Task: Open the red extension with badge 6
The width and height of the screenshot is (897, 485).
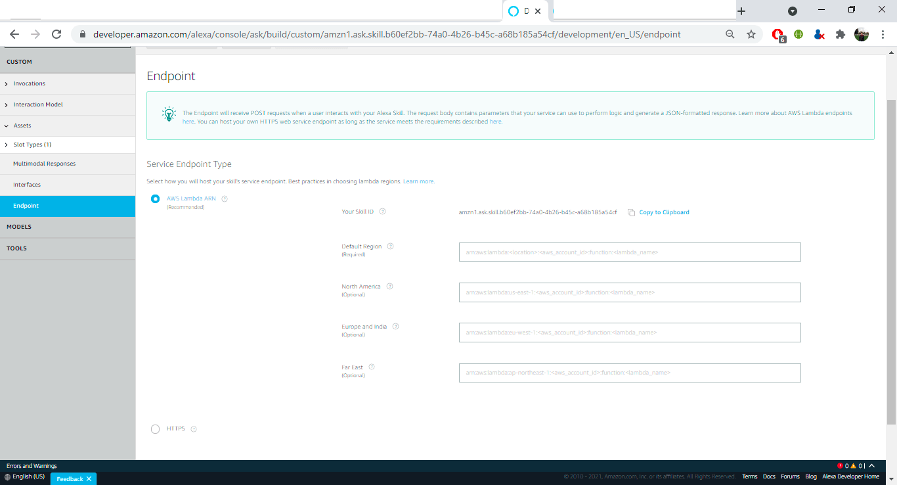Action: (x=778, y=35)
